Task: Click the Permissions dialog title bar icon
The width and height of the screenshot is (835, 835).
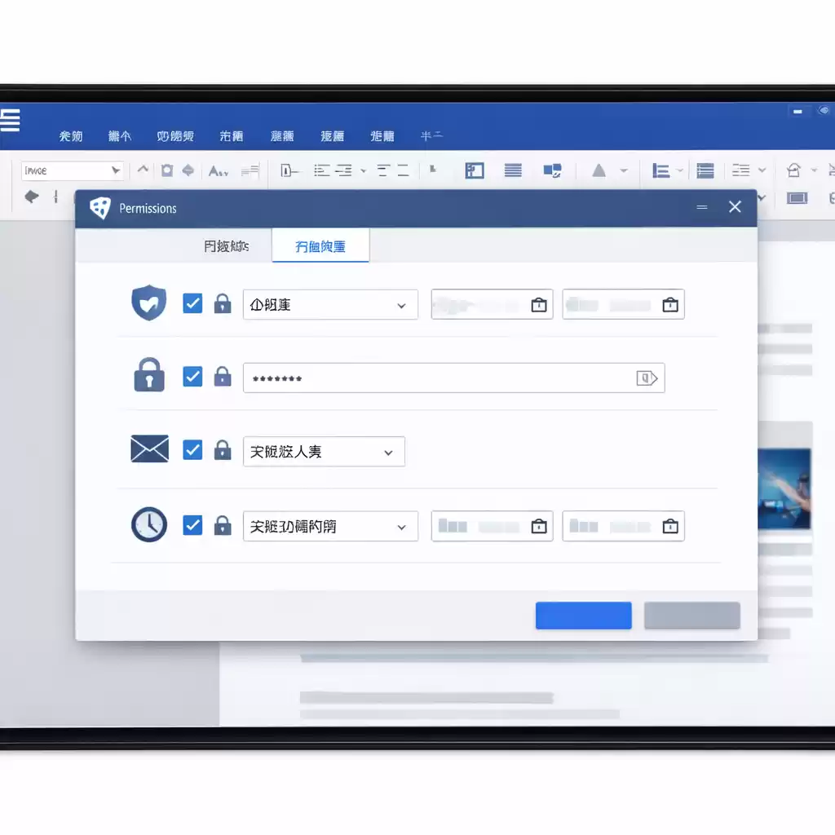Action: pyautogui.click(x=100, y=208)
